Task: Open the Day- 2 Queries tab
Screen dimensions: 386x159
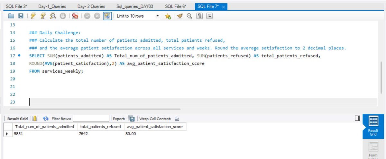Action: (91, 6)
